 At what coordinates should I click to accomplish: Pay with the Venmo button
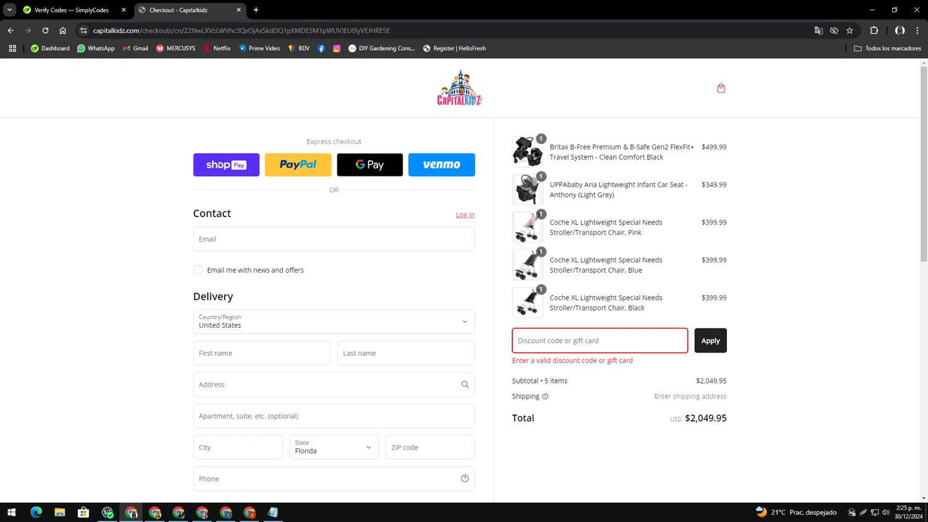point(442,165)
